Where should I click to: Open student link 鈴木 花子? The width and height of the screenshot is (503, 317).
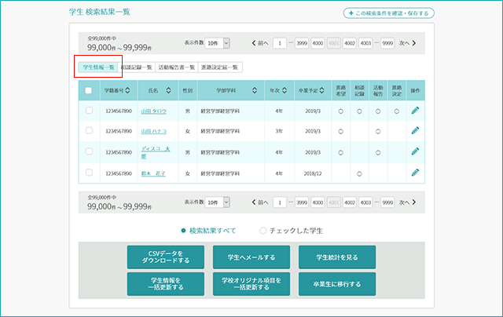point(153,173)
